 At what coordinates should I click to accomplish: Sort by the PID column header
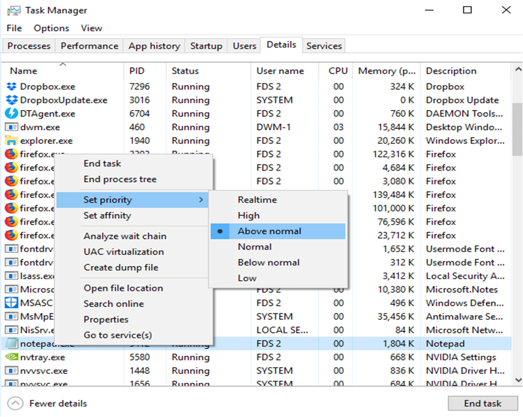145,70
